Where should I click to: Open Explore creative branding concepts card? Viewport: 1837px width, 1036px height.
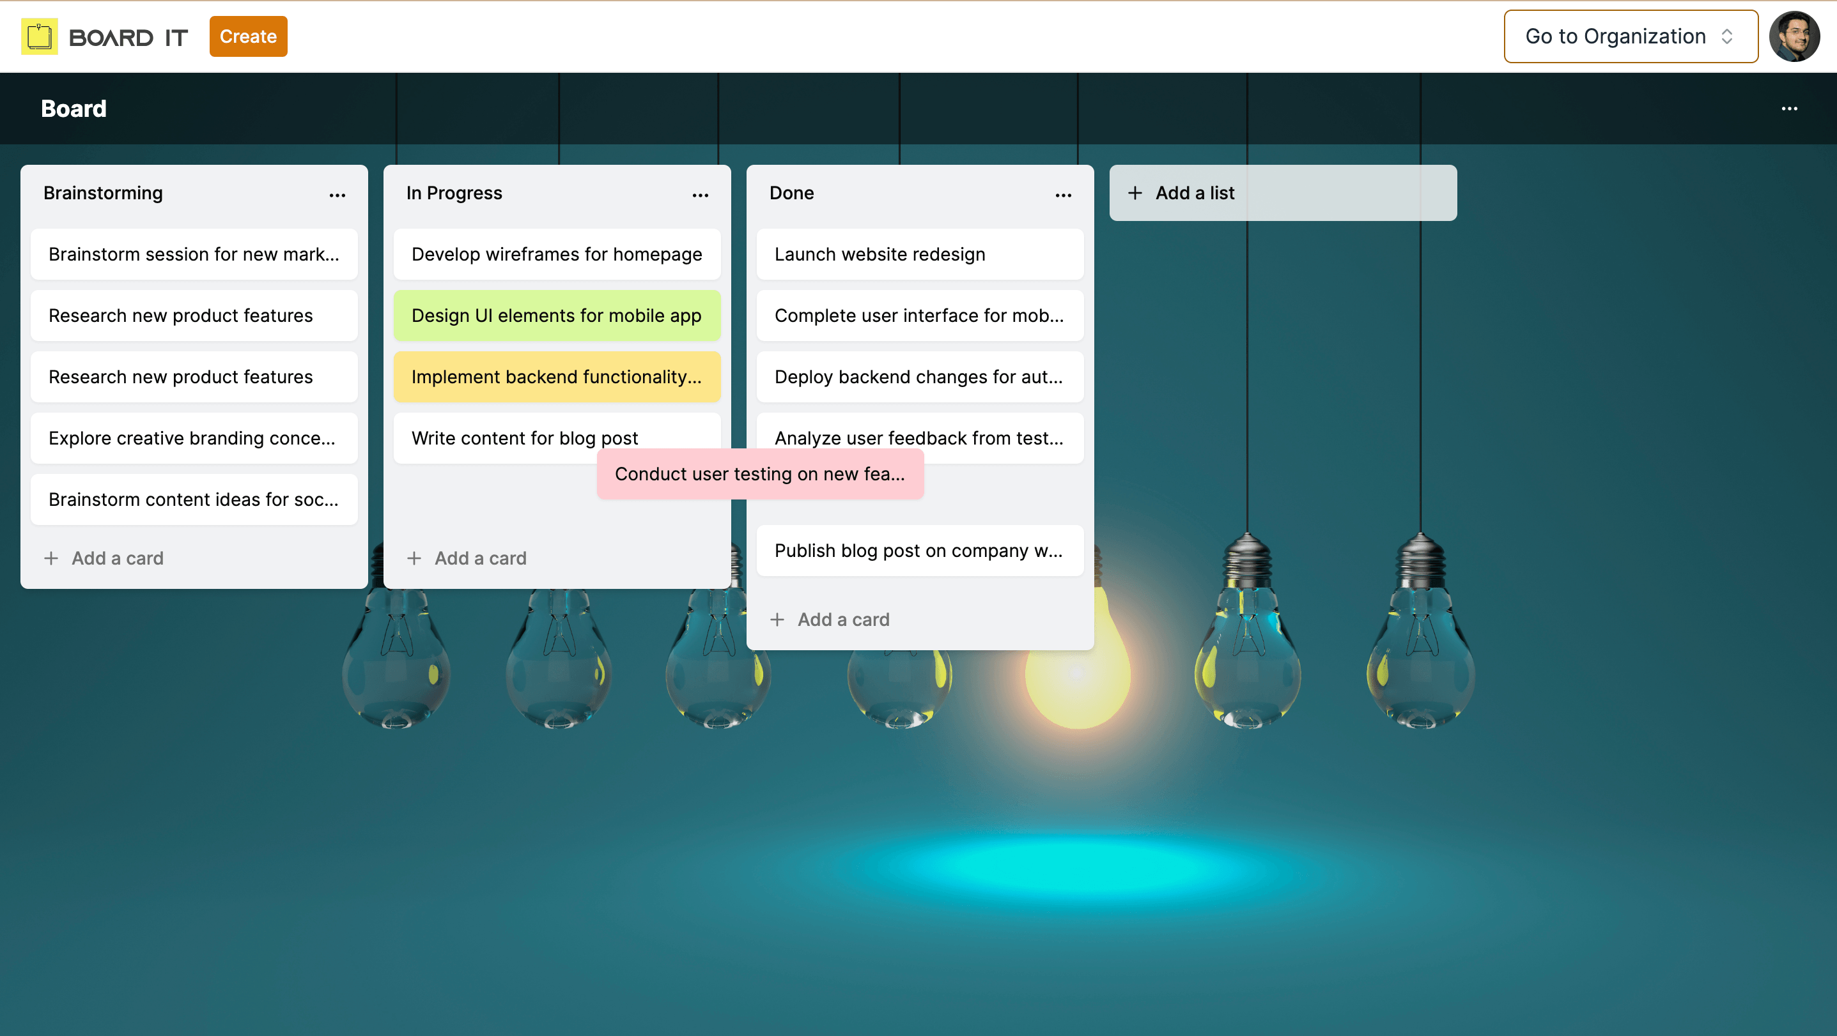click(193, 438)
